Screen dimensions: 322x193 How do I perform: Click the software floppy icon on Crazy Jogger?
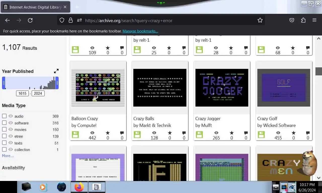[x=199, y=135]
